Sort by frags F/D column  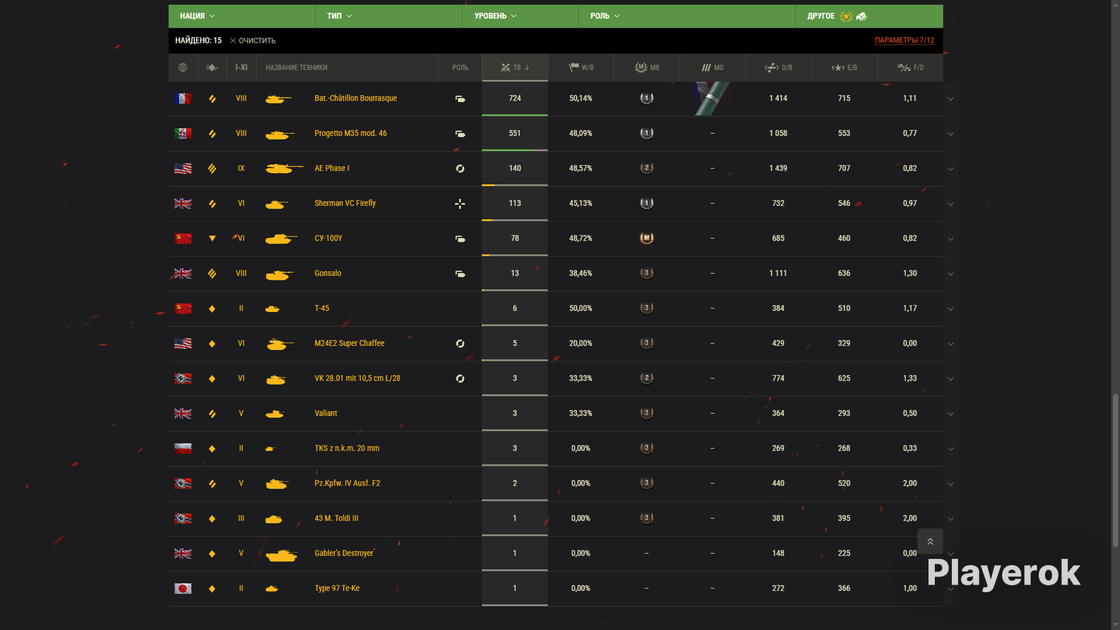pos(910,67)
